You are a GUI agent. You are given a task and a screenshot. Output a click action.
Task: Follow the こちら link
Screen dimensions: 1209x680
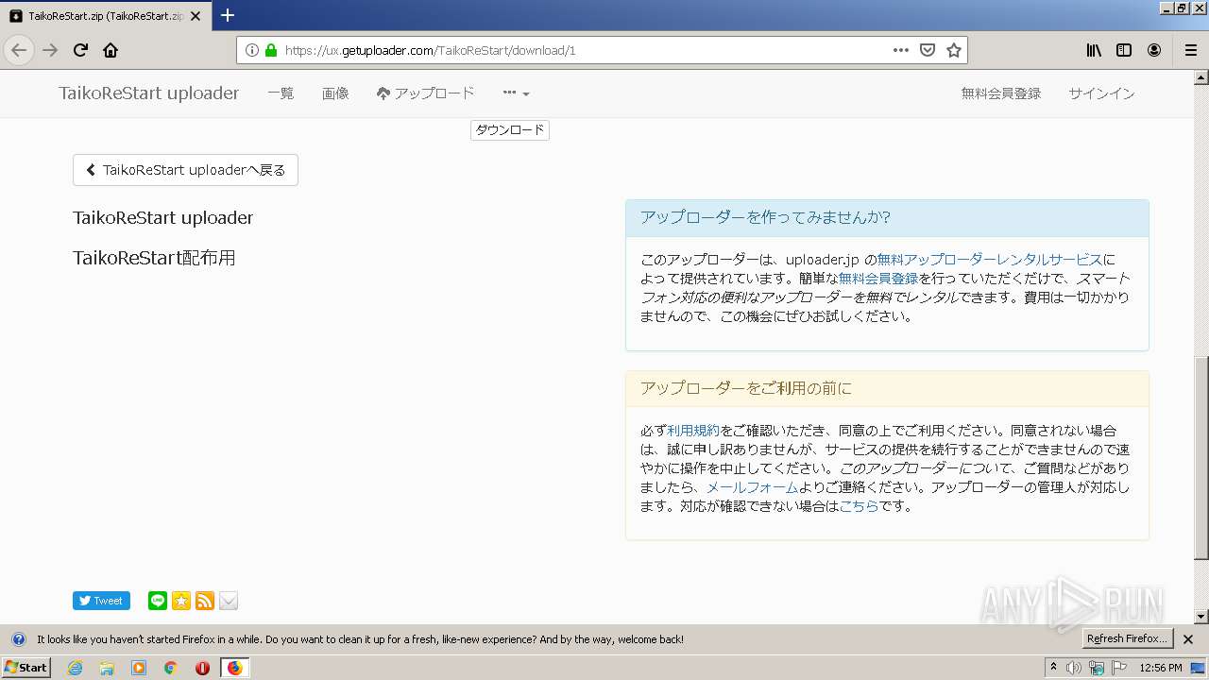(x=859, y=506)
